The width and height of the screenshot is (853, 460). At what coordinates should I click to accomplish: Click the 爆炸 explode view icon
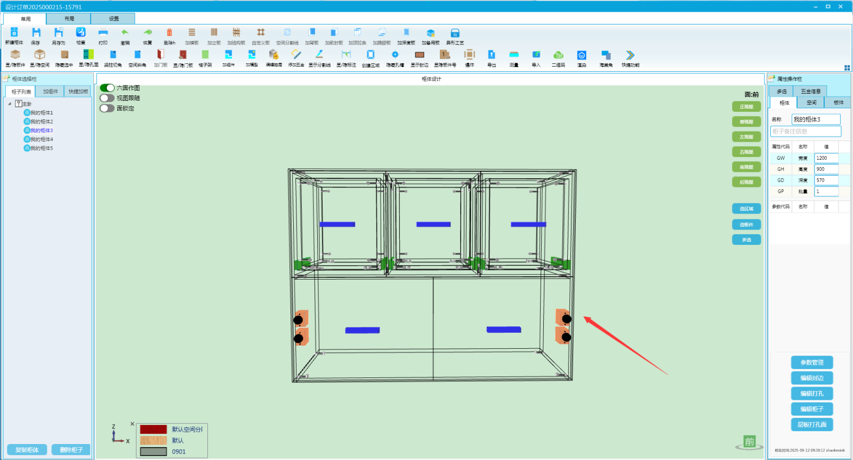click(x=469, y=55)
